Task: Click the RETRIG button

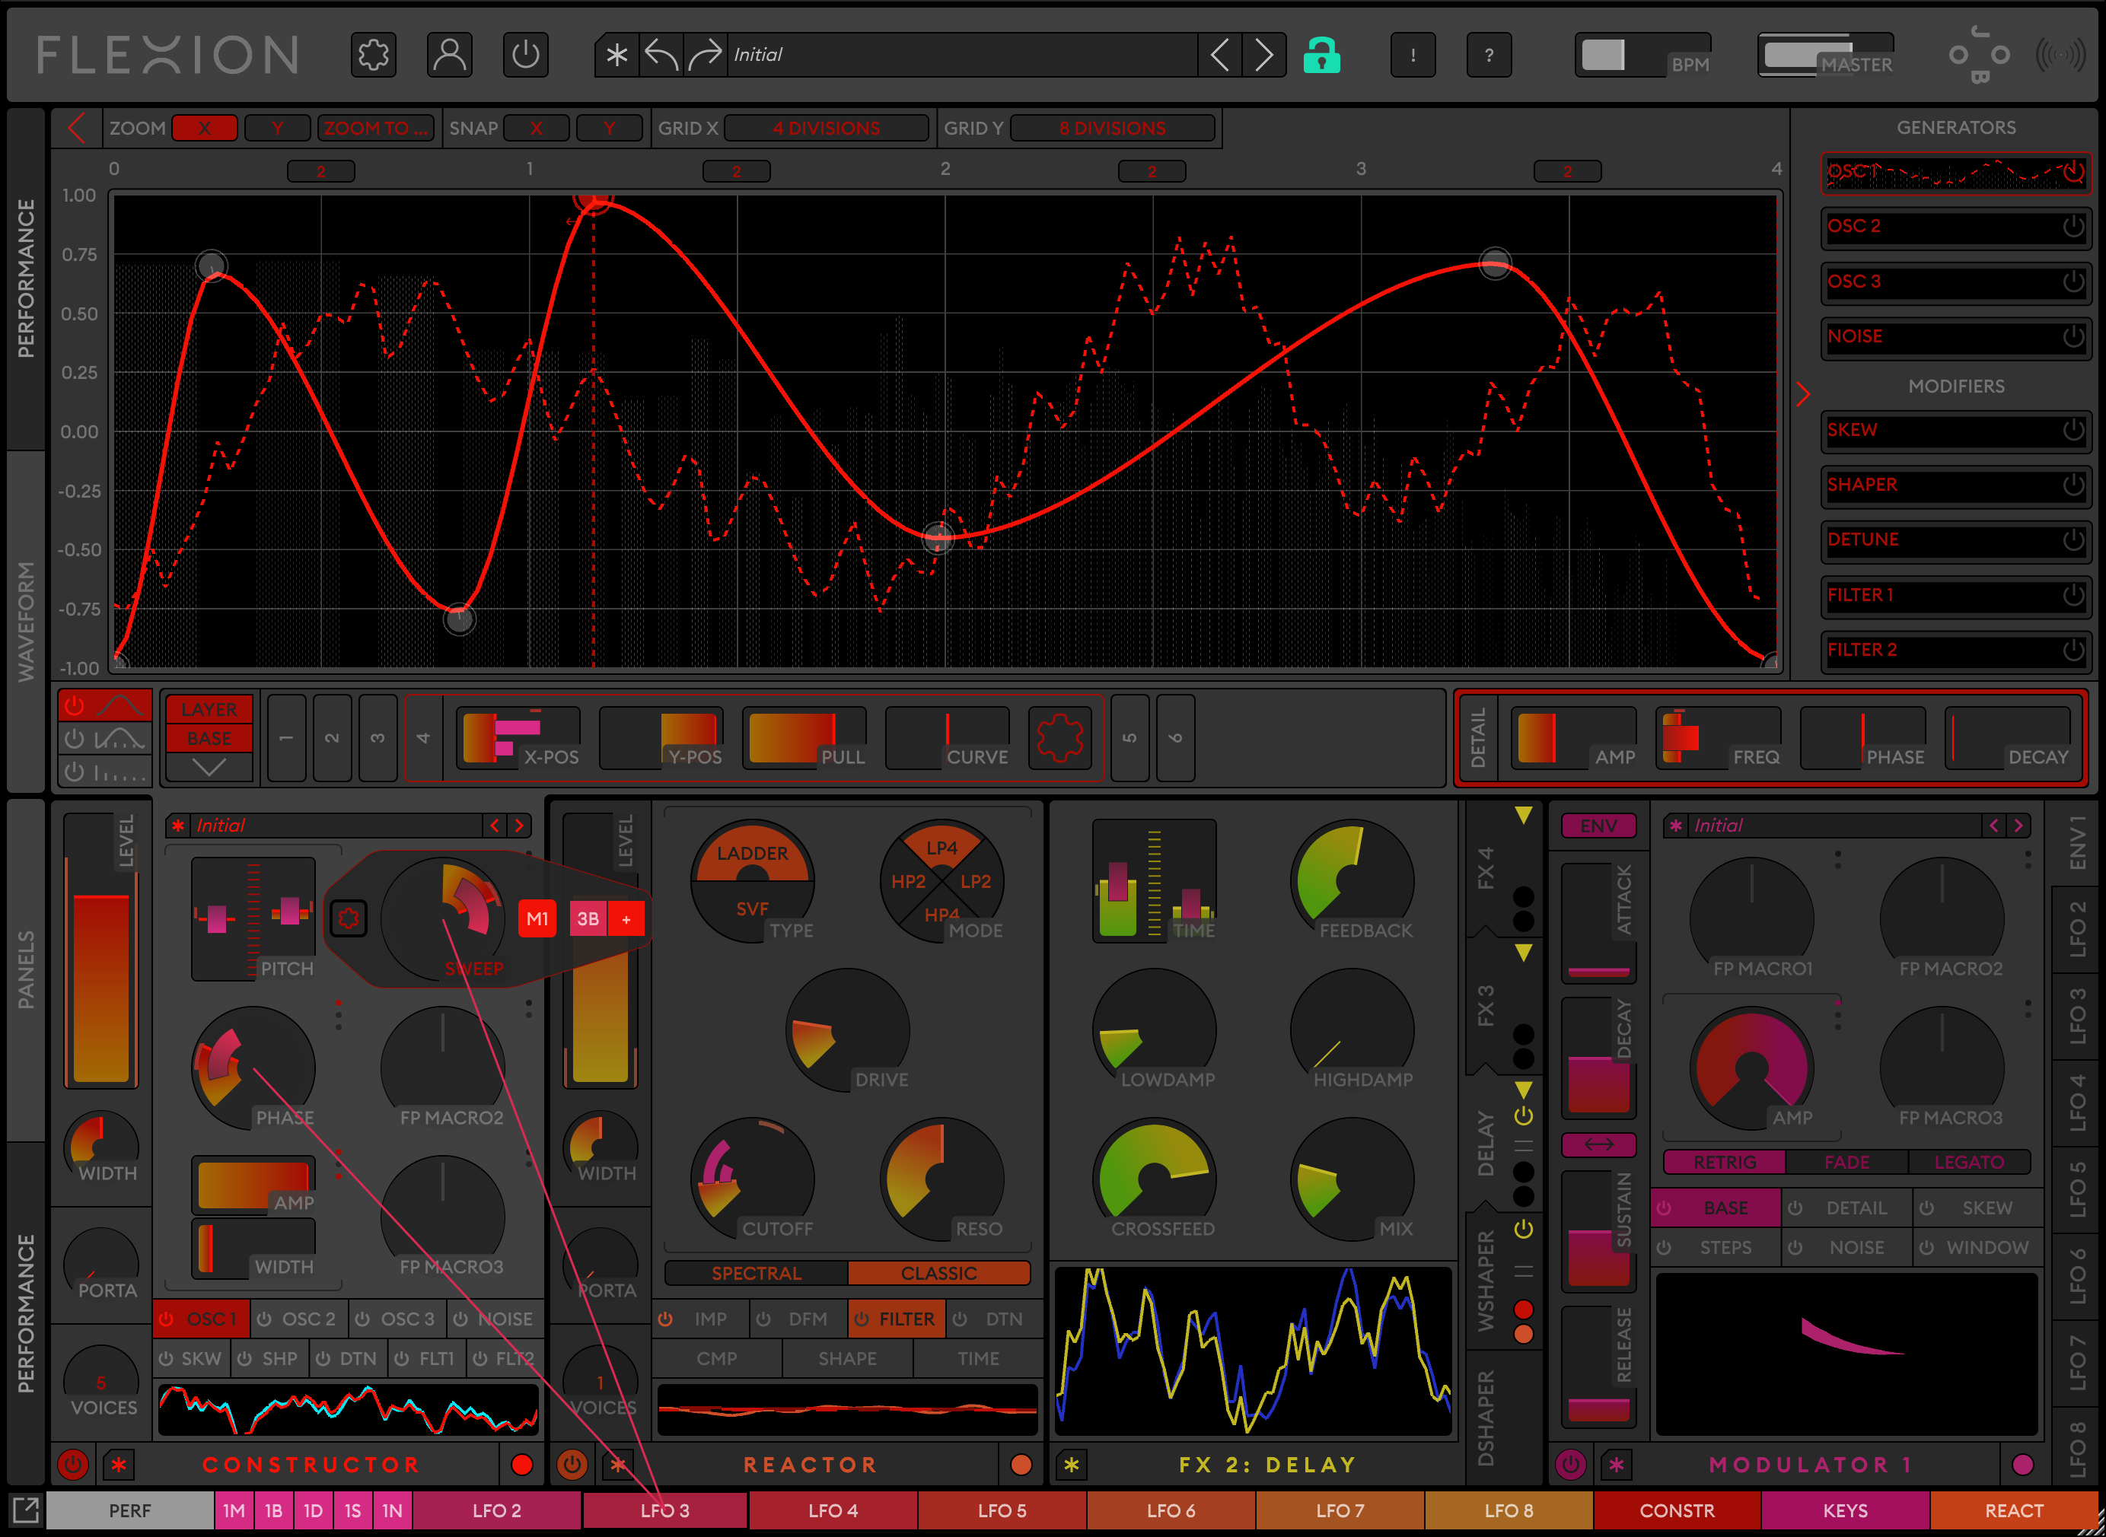Action: click(x=1725, y=1162)
